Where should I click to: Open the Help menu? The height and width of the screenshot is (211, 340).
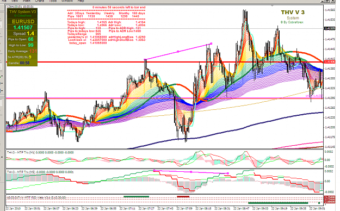coord(81,1)
